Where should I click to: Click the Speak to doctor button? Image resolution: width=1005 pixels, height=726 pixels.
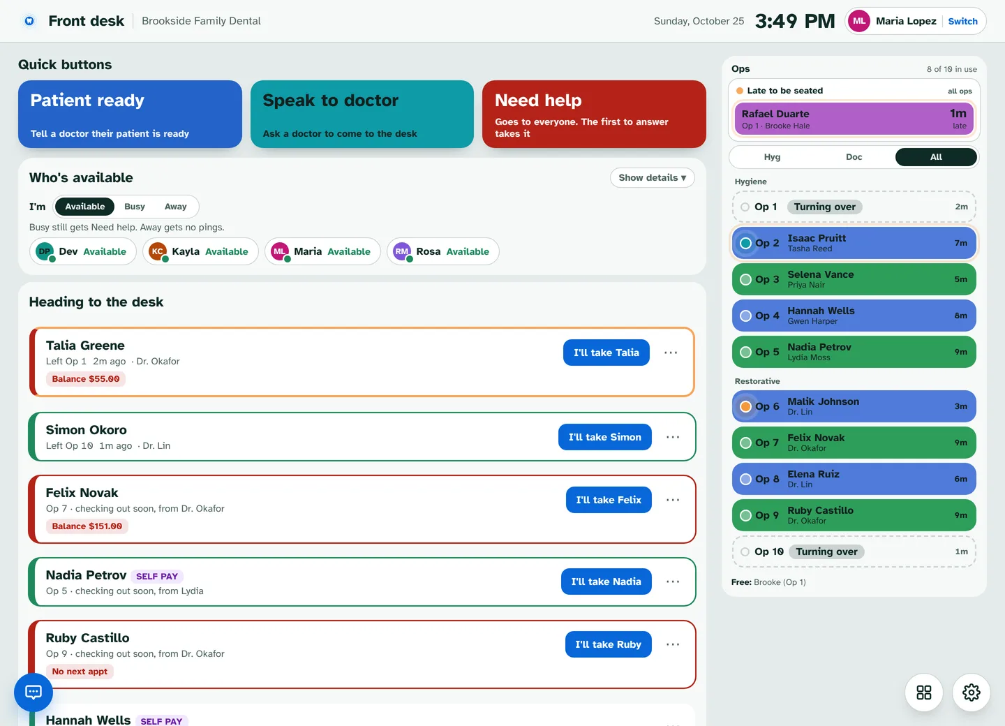coord(362,114)
